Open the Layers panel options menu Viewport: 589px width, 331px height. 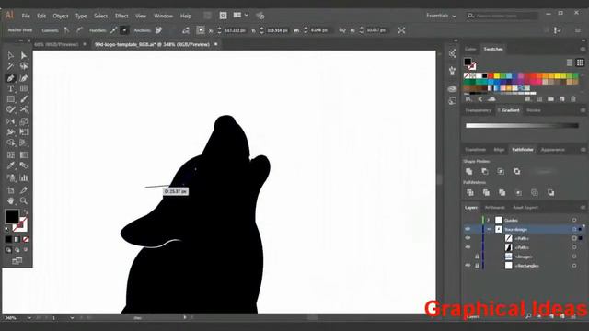(583, 208)
